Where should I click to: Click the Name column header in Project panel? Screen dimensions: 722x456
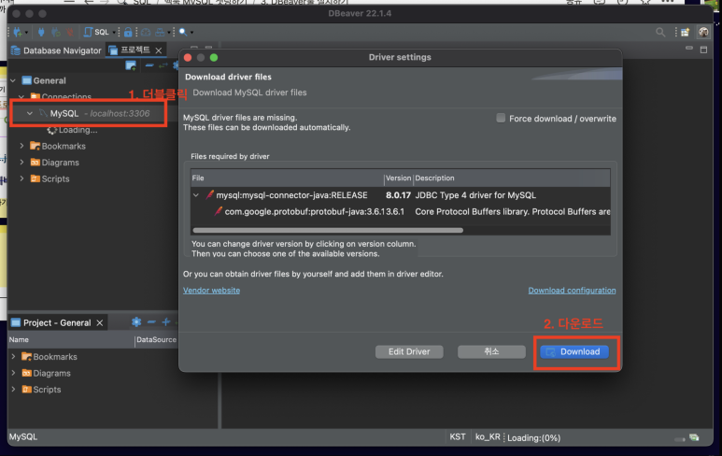pos(71,340)
